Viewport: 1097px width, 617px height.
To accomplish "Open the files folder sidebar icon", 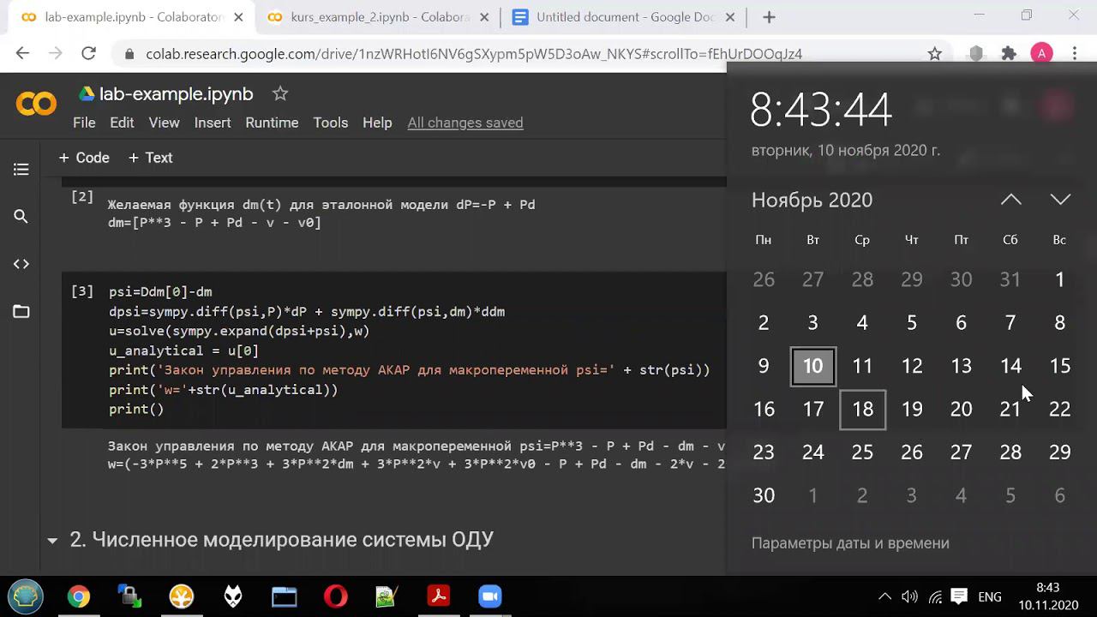I will [21, 311].
